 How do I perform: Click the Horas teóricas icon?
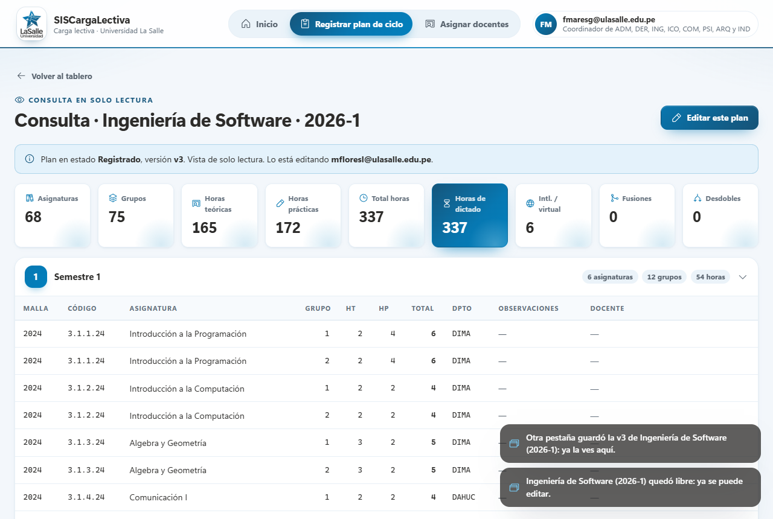196,203
